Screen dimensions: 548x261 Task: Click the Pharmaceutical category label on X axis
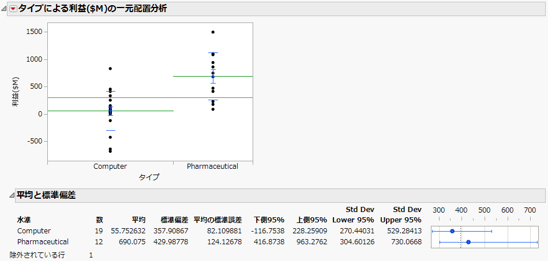(212, 166)
